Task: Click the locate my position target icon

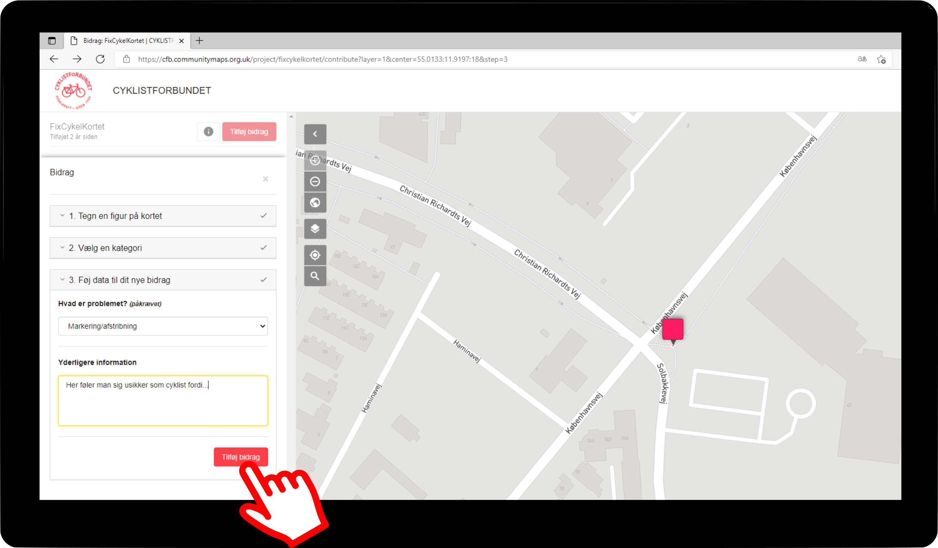Action: point(315,255)
